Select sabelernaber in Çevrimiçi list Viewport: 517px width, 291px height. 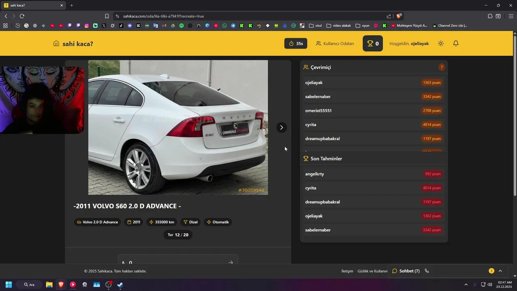tap(374, 97)
